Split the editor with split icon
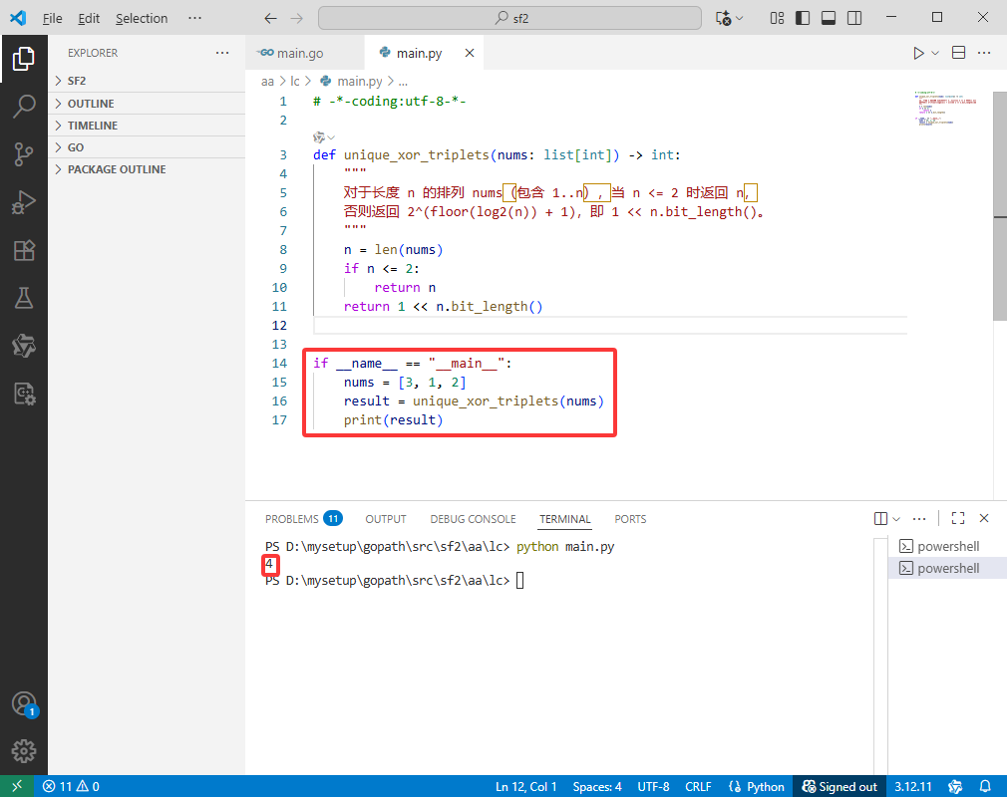The width and height of the screenshot is (1007, 797). [x=958, y=53]
